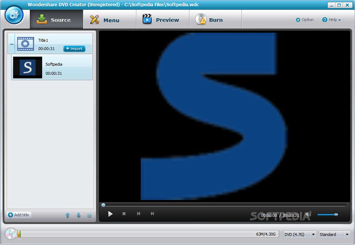The height and width of the screenshot is (245, 355).
Task: Jump to previous clip in player
Action: (138, 214)
